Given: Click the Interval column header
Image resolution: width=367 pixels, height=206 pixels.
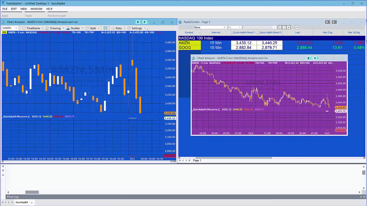Looking at the screenshot, I should click(216, 32).
